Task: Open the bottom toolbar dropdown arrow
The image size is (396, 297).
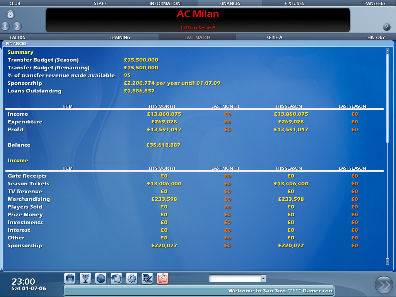Action: coord(263,278)
